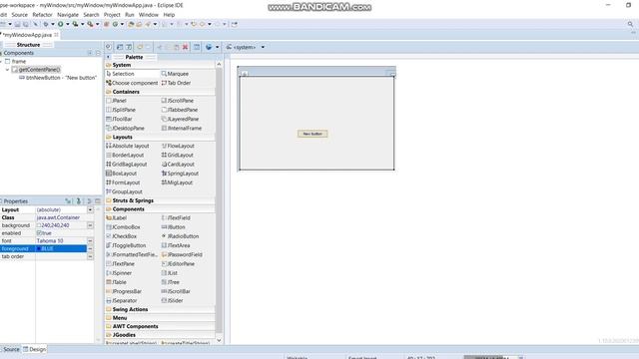The width and height of the screenshot is (639, 359).
Task: Select JScrollPane container
Action: [178, 101]
